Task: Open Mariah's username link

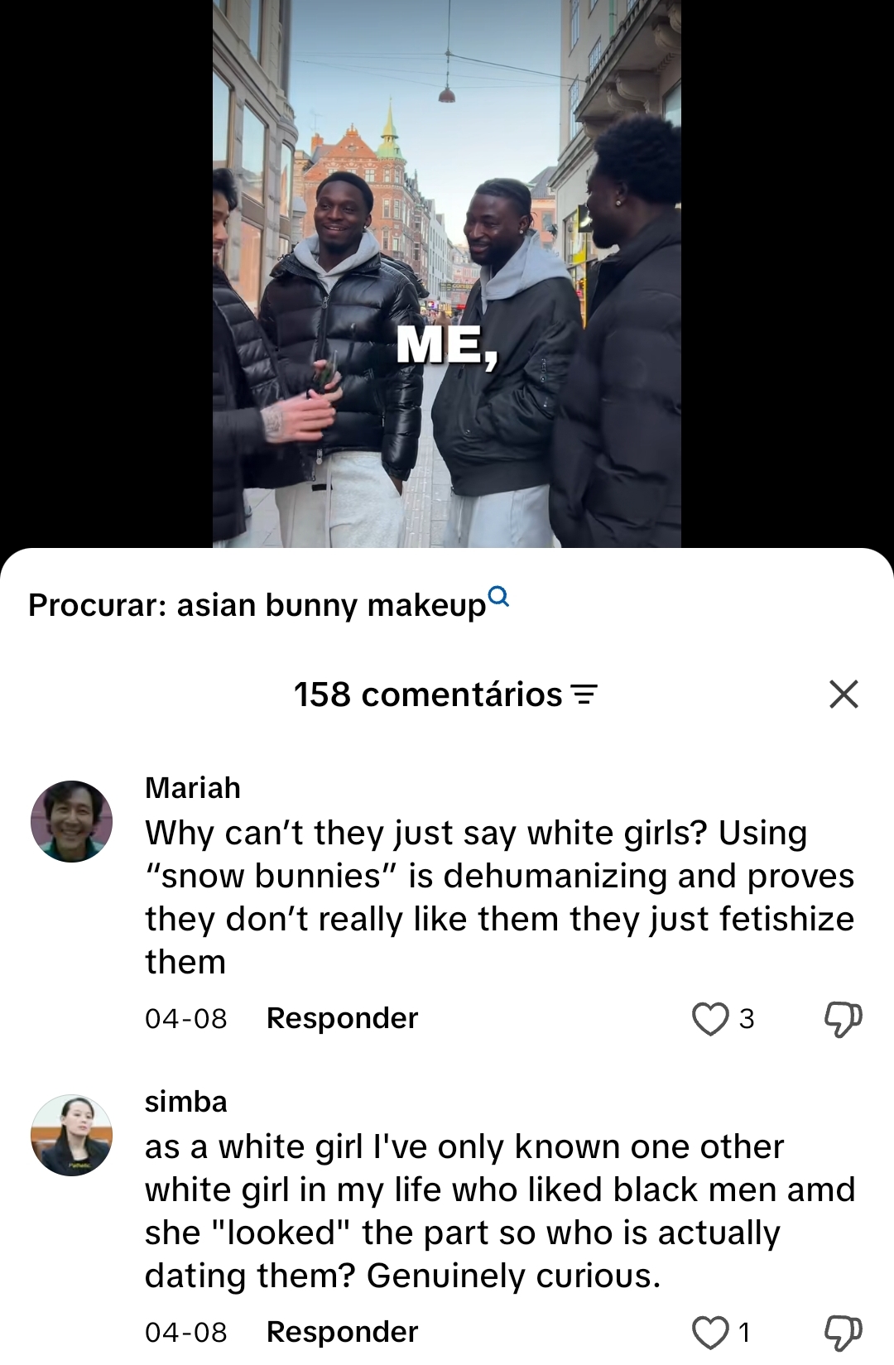Action: pos(193,788)
